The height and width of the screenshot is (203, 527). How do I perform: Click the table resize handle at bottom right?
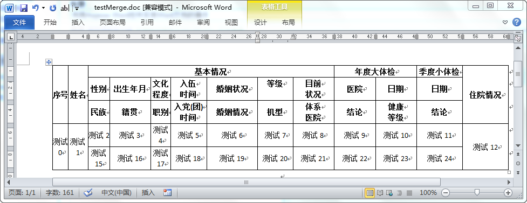click(509, 172)
